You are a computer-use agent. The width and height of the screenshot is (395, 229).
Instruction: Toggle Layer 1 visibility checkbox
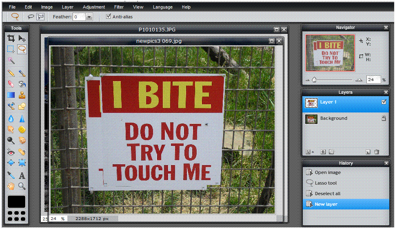pyautogui.click(x=384, y=102)
